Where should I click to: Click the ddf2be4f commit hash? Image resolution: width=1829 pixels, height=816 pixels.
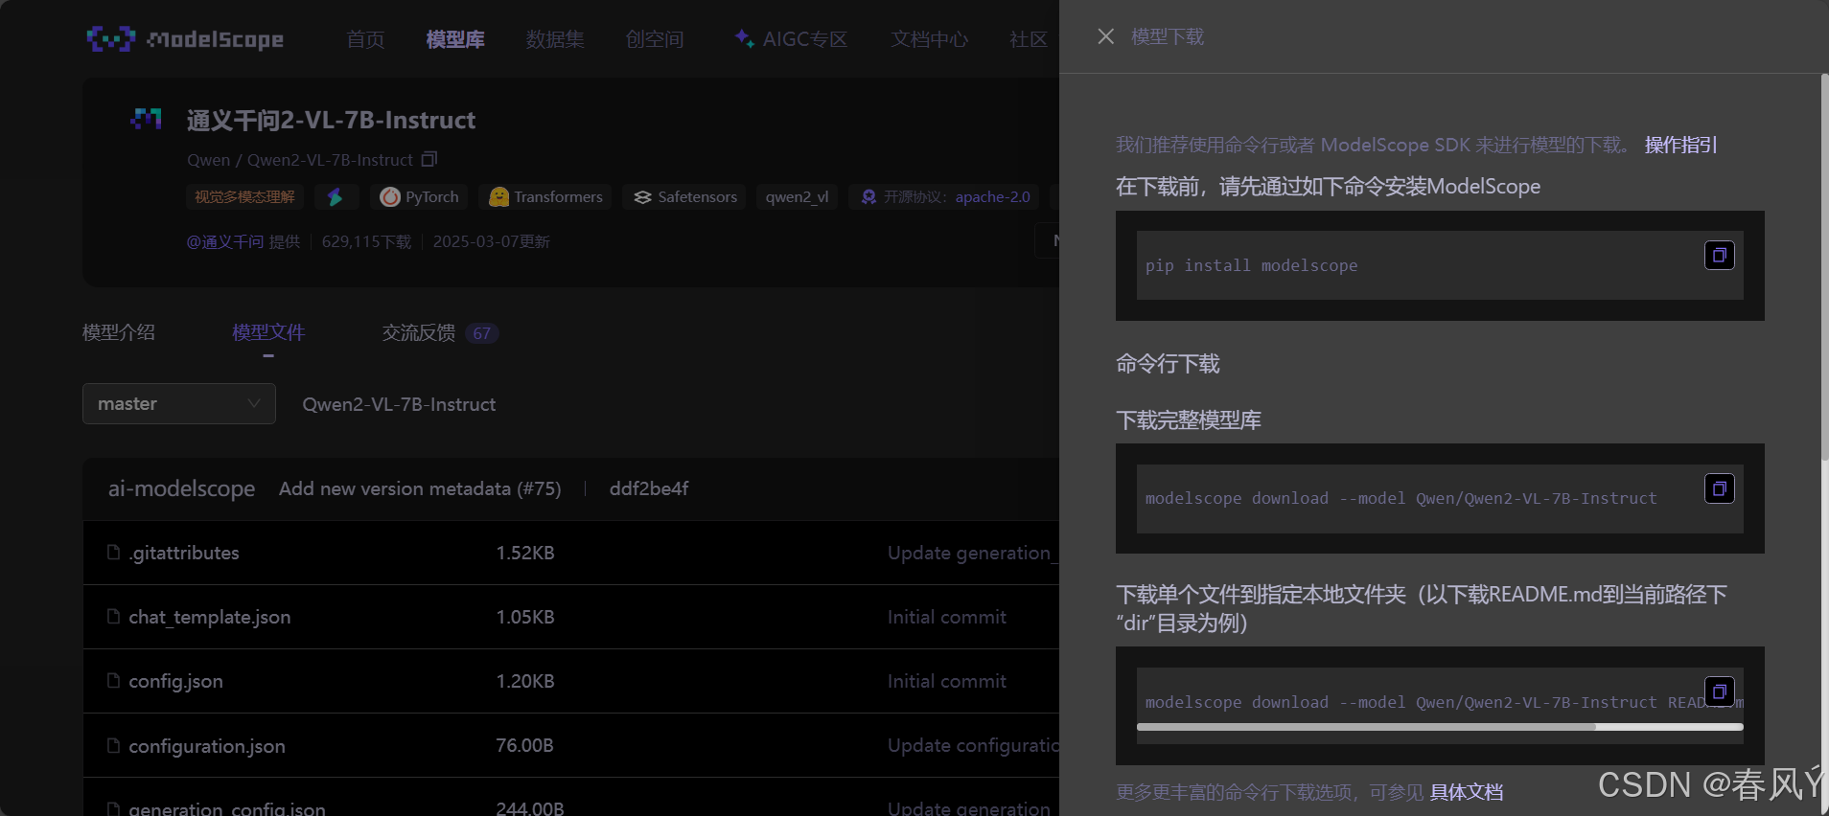[x=649, y=488]
